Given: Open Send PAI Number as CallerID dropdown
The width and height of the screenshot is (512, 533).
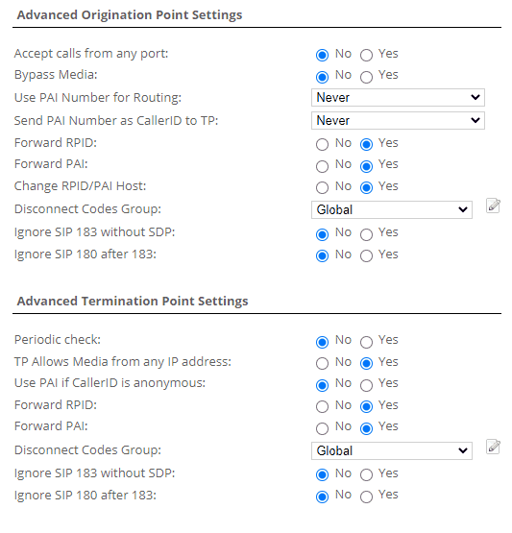Looking at the screenshot, I should [x=398, y=121].
